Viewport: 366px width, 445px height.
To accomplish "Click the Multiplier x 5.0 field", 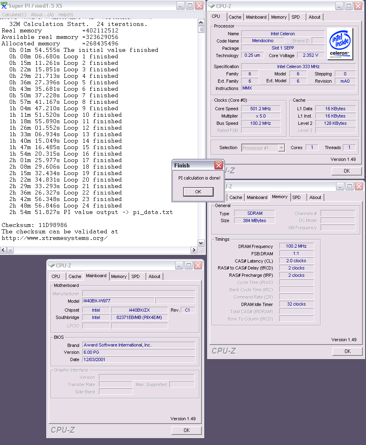I will (261, 116).
